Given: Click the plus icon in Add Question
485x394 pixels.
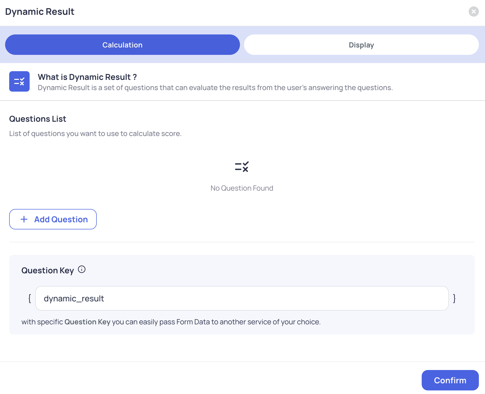Looking at the screenshot, I should click(x=24, y=219).
